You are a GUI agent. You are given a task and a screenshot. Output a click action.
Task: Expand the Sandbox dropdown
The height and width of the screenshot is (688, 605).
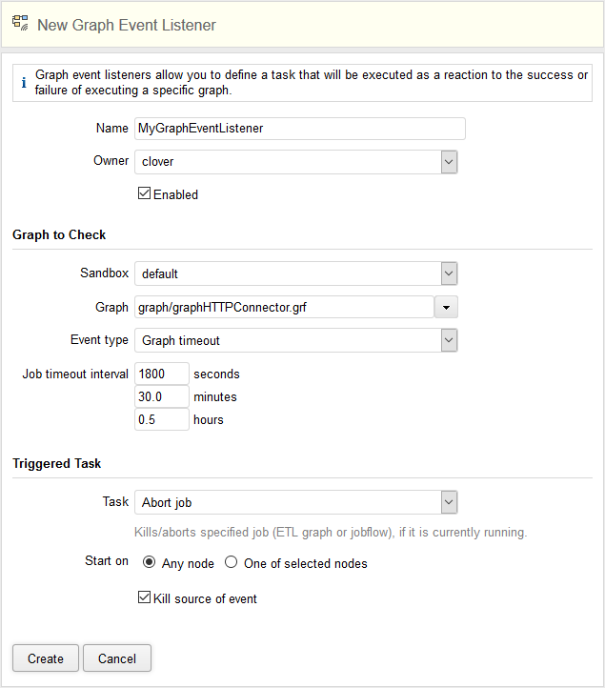(x=449, y=273)
